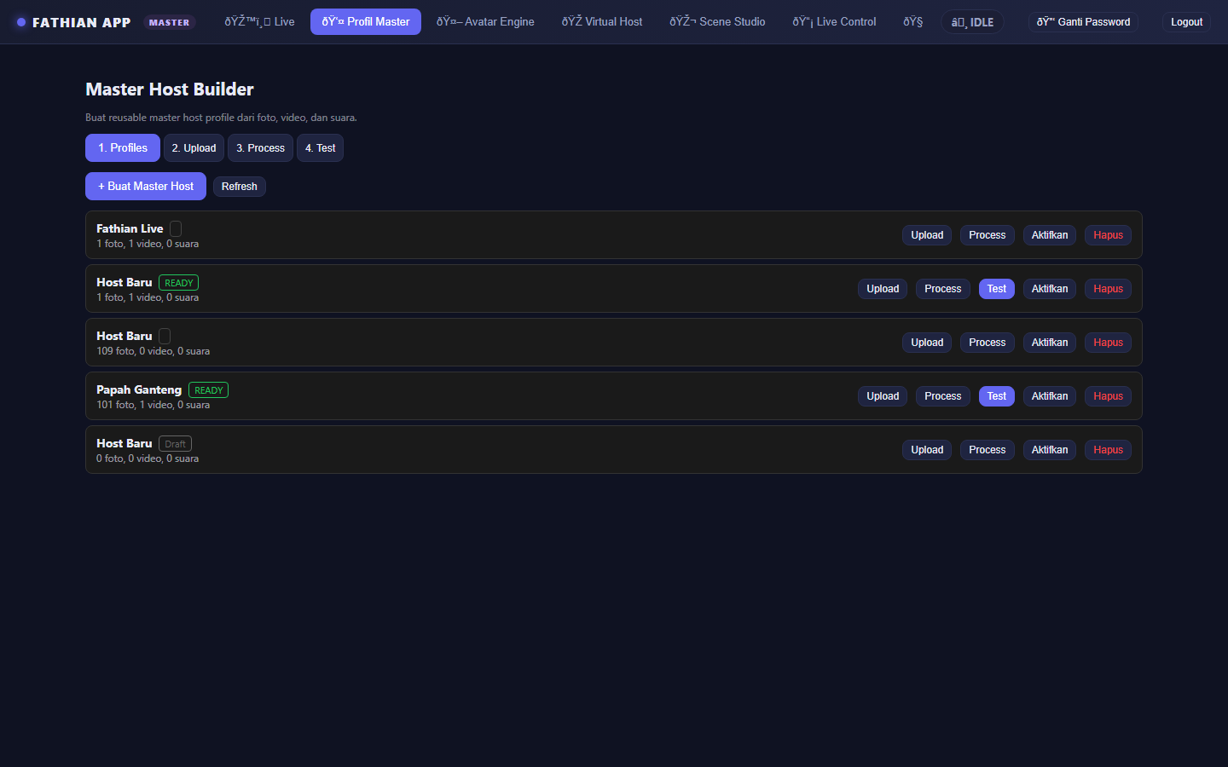This screenshot has width=1228, height=767.
Task: Switch to the 2. Upload step tab
Action: (x=194, y=148)
